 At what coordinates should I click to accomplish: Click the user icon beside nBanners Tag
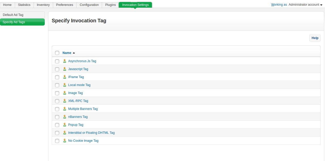[65, 117]
